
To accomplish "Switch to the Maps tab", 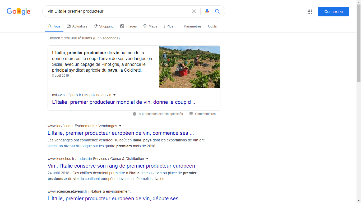I will (x=150, y=26).
